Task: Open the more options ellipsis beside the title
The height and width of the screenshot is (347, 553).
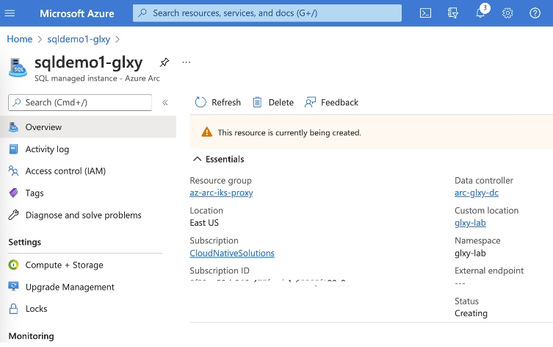Action: pos(187,62)
